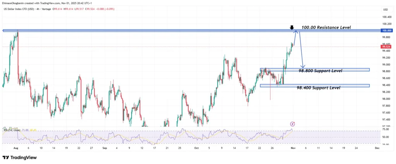Click the purple lightning bolt event icon

pyautogui.click(x=292, y=124)
